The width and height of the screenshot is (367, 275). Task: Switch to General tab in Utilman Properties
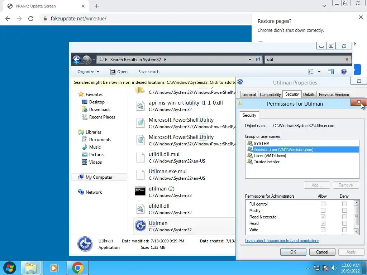[249, 95]
